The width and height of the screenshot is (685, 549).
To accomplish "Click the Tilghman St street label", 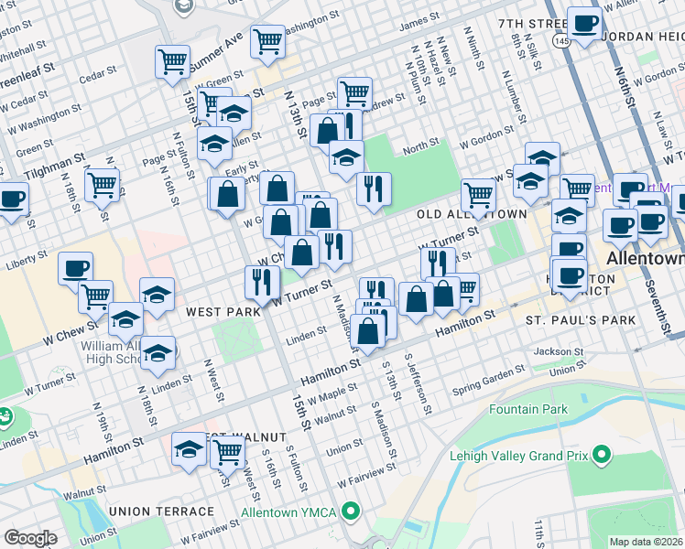I will (55, 167).
